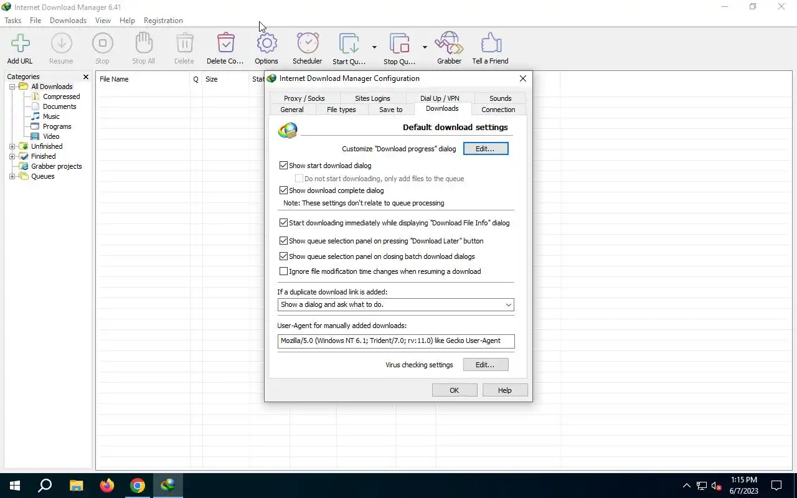797x498 pixels.
Task: Select the Documents category
Action: (59, 106)
